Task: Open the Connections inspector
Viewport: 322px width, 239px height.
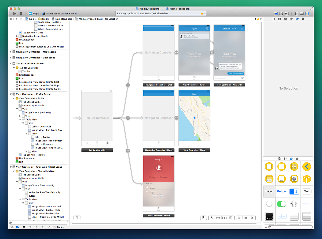Action: [x=303, y=19]
